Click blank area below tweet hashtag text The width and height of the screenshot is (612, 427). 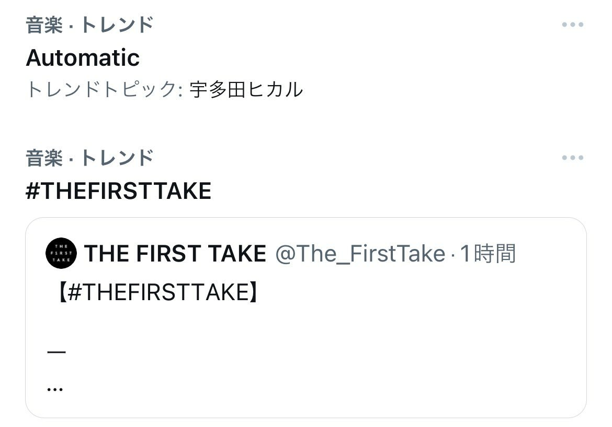(306, 325)
